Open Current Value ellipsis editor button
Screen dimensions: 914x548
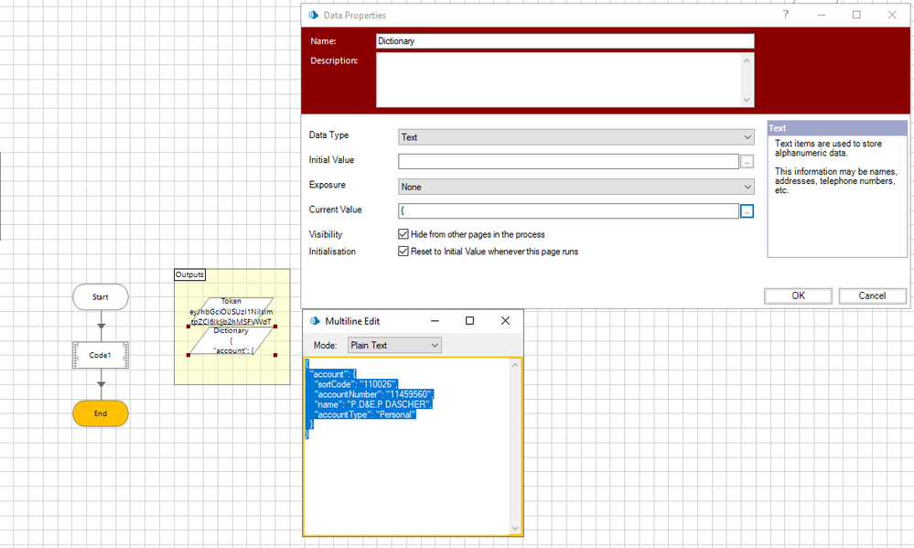click(x=747, y=211)
